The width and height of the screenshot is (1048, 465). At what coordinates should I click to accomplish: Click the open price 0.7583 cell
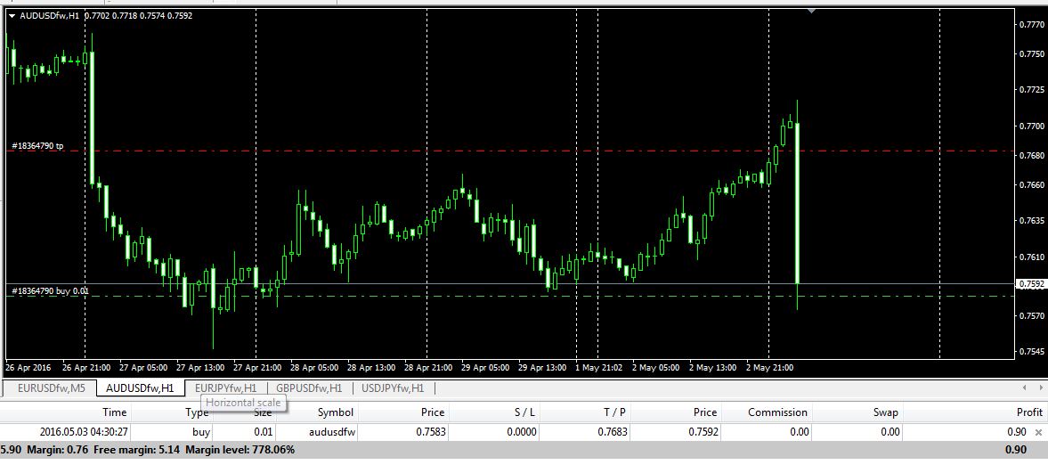430,432
